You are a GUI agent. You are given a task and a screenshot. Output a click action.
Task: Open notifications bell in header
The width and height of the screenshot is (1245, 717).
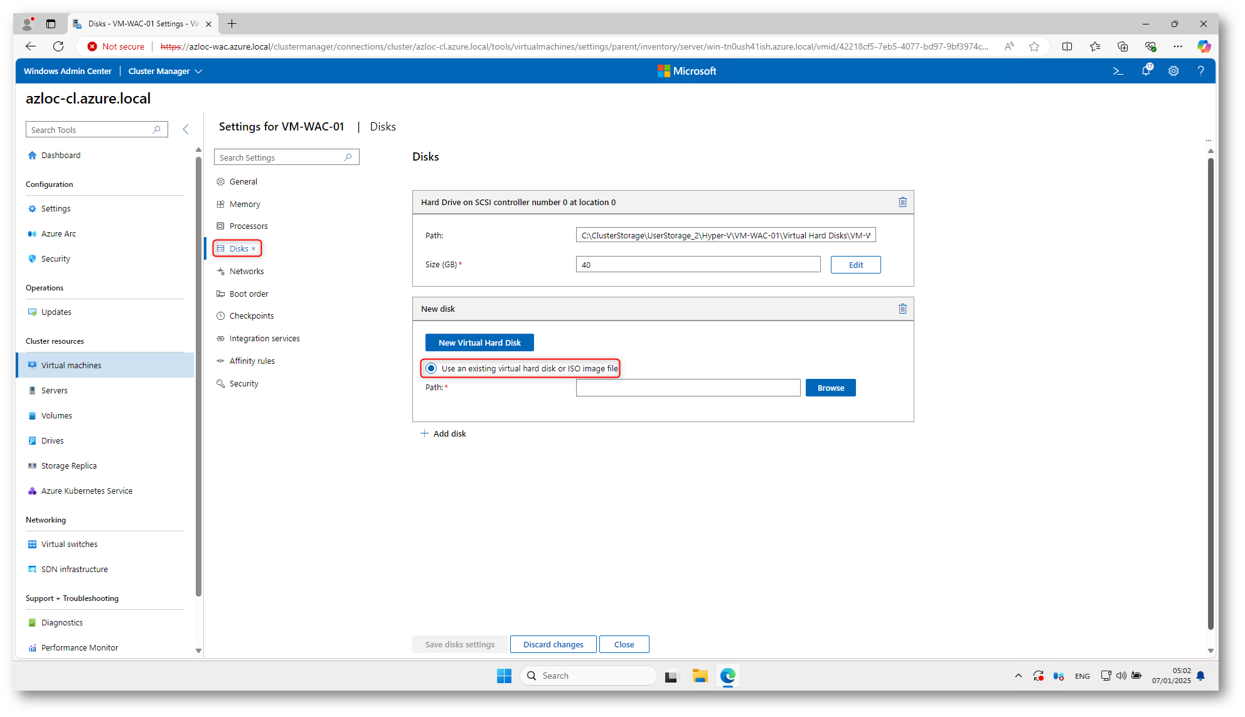click(x=1146, y=70)
